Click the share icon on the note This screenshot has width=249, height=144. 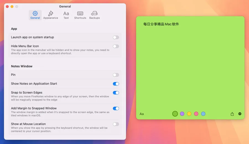point(232,114)
